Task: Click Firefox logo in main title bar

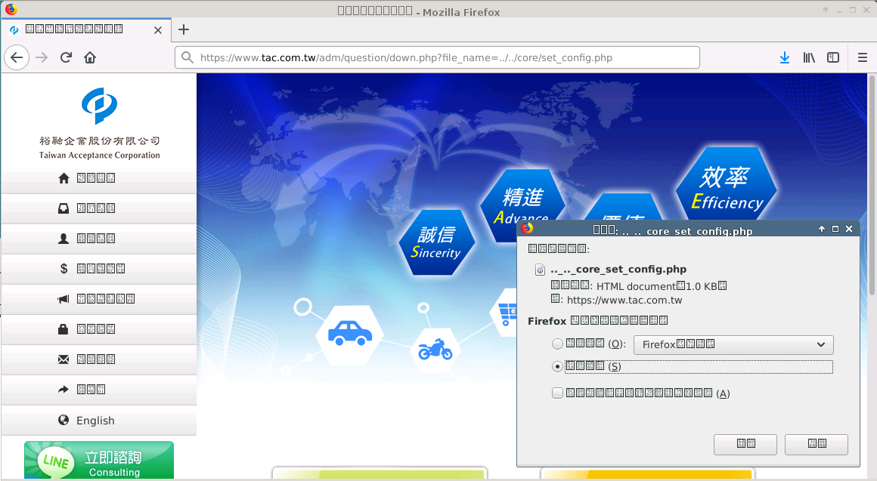Action: [11, 9]
